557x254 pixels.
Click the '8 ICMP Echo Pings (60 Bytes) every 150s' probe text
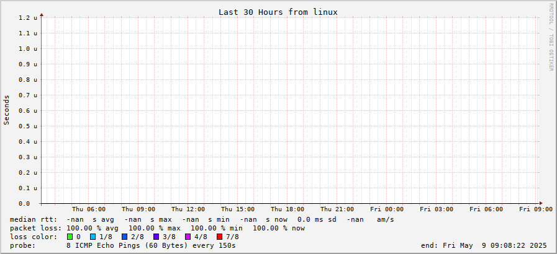[x=151, y=245]
